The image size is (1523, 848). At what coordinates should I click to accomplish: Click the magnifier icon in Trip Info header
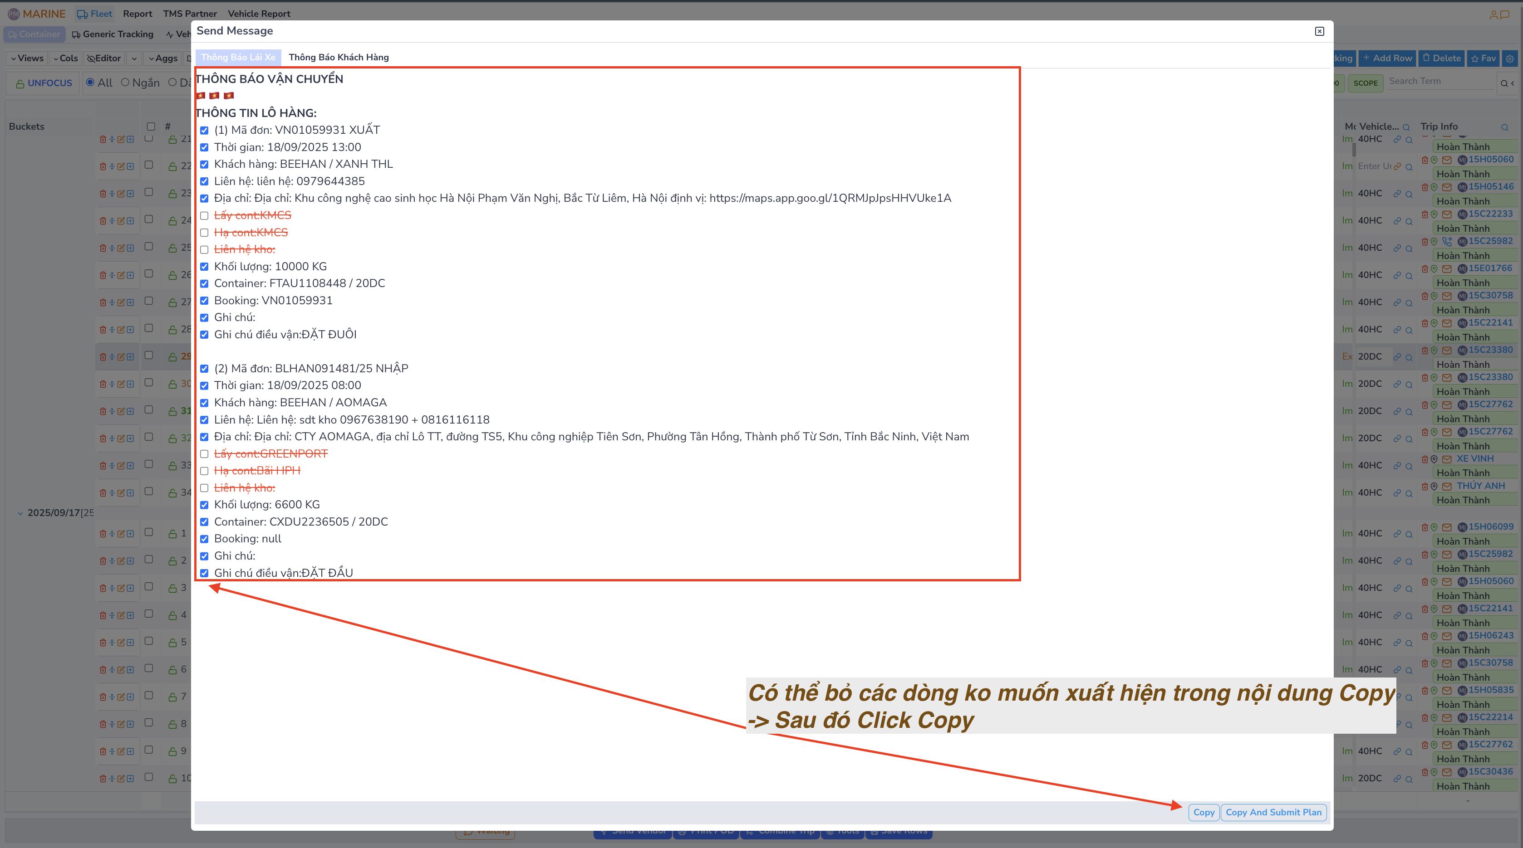1505,127
